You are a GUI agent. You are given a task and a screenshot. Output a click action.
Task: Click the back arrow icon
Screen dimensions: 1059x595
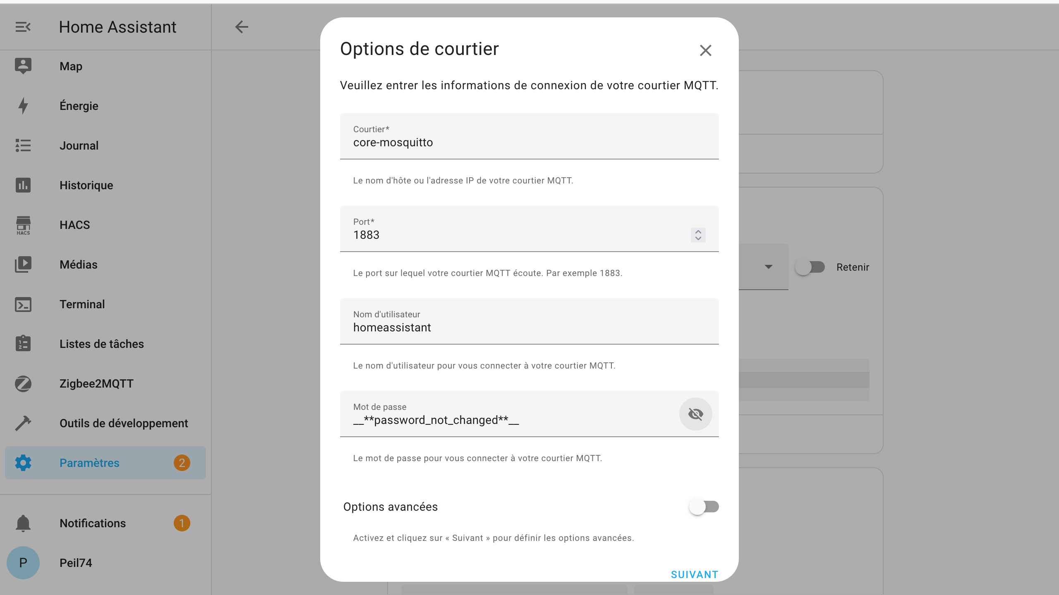242,27
